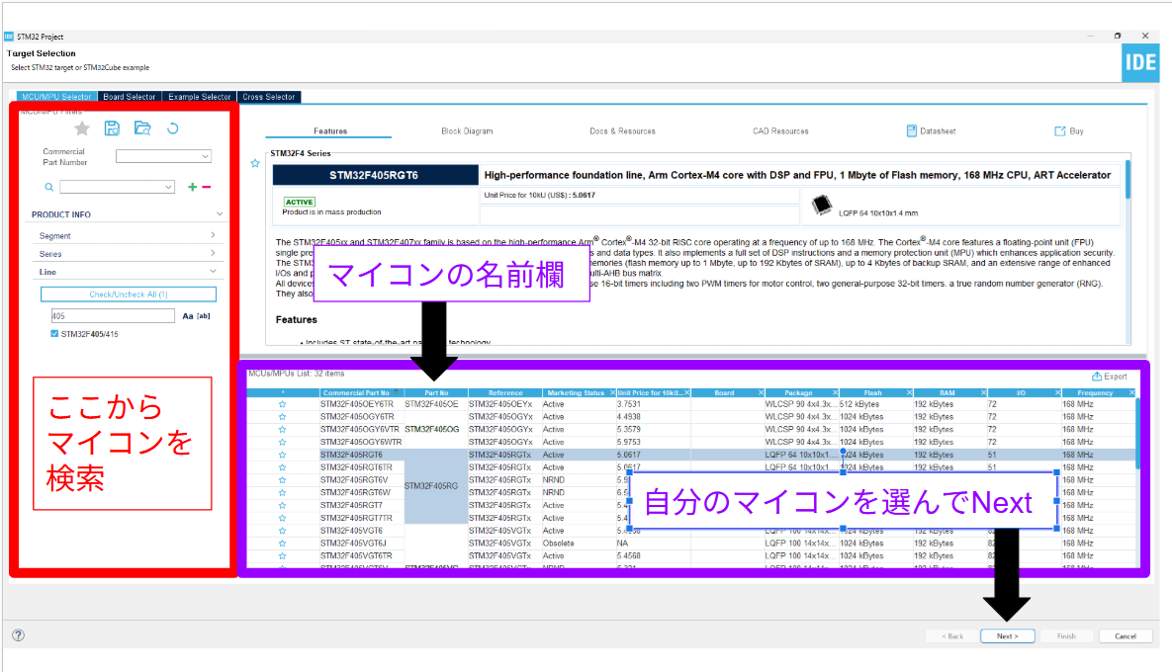1172x672 pixels.
Task: Click the Buy external link icon
Action: point(1059,130)
